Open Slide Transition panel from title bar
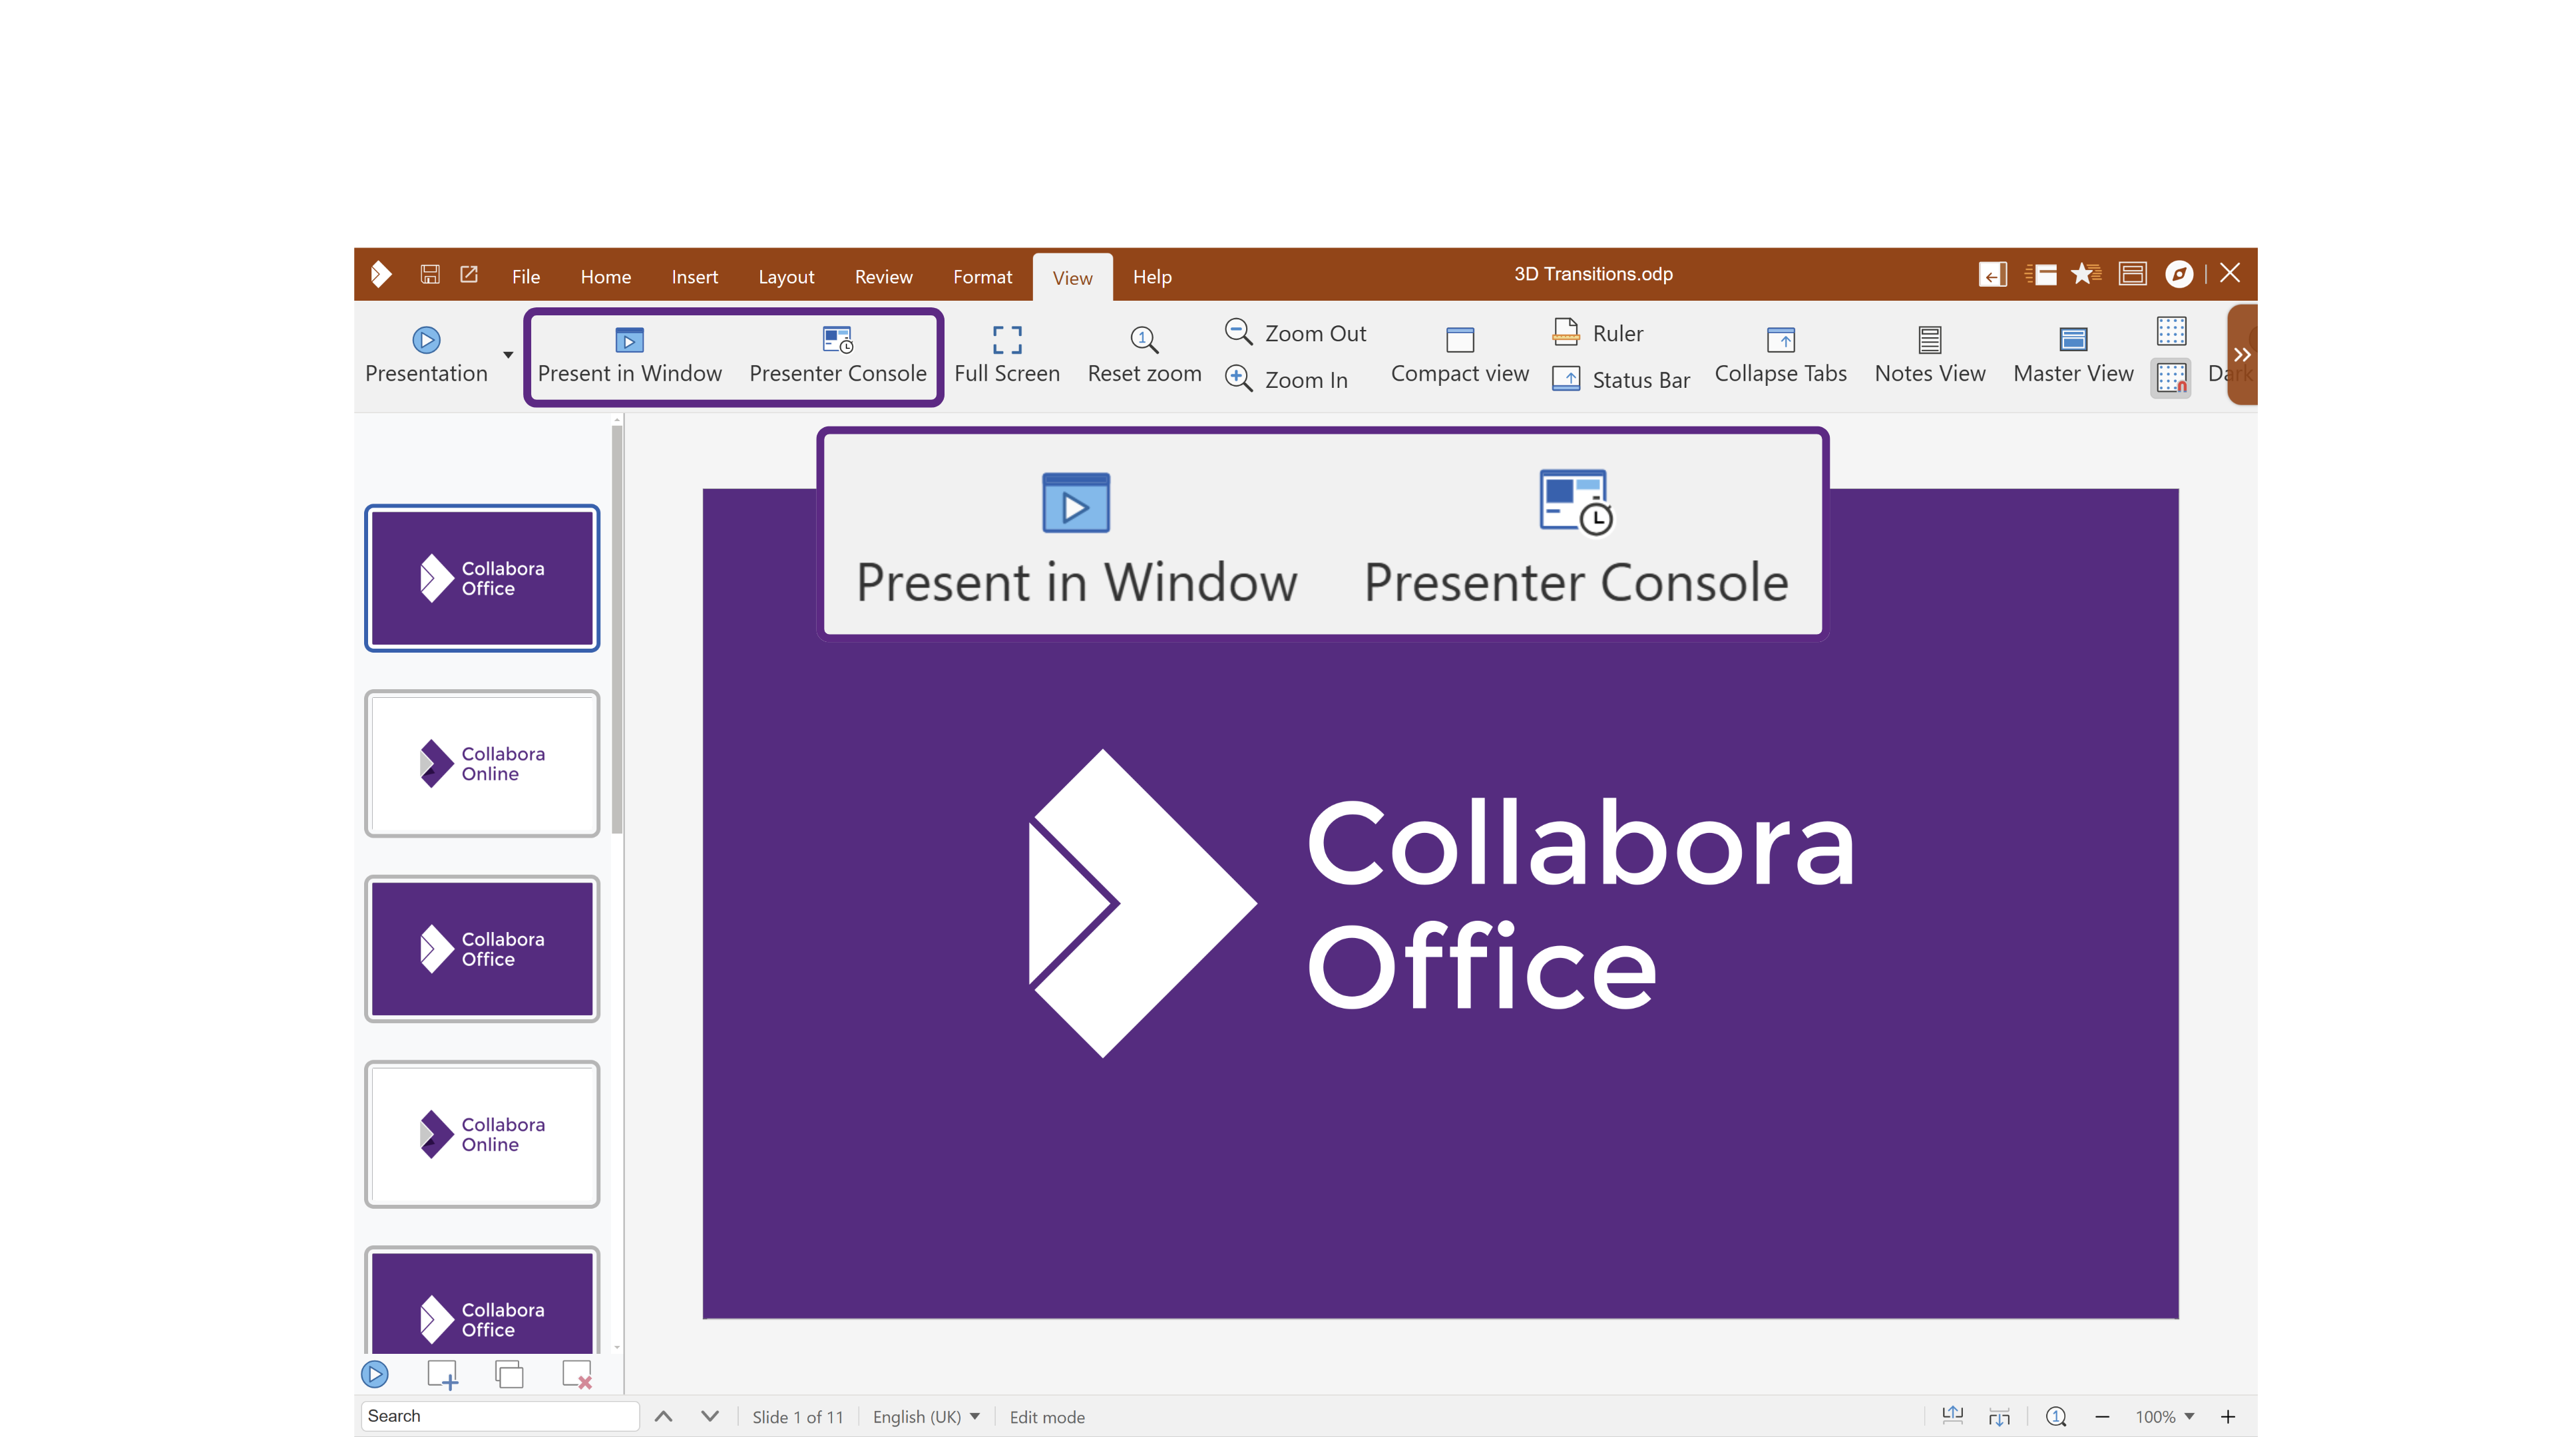This screenshot has height=1437, width=2556. (2041, 273)
